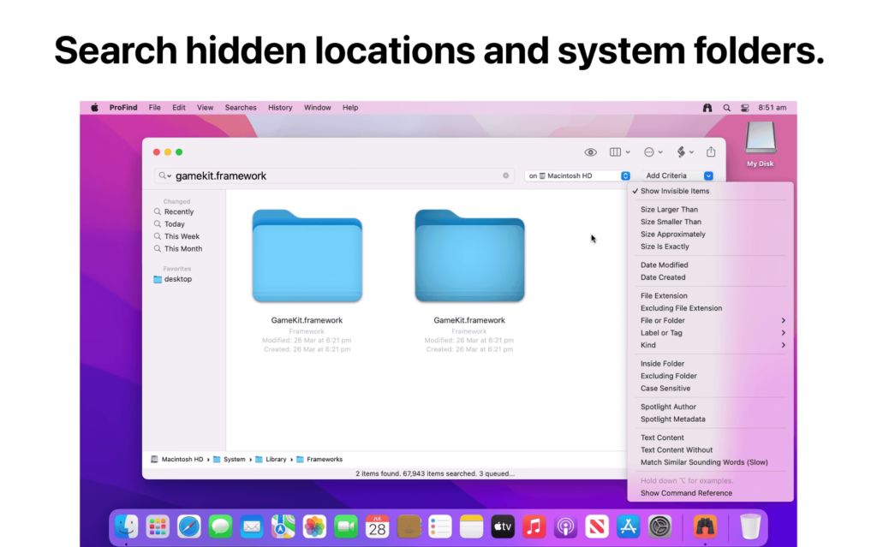This screenshot has width=877, height=547.
Task: Open the App Store from the Dock
Action: [x=628, y=526]
